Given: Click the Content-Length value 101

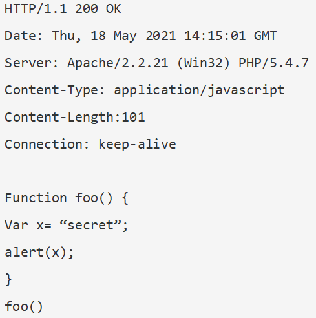Looking at the screenshot, I should coord(133,118).
